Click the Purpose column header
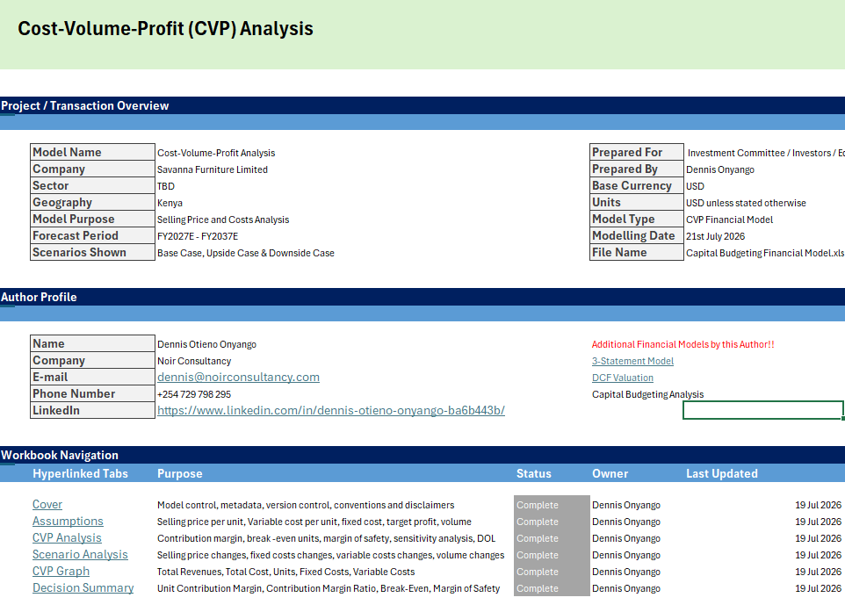The height and width of the screenshot is (612, 845). (x=180, y=473)
